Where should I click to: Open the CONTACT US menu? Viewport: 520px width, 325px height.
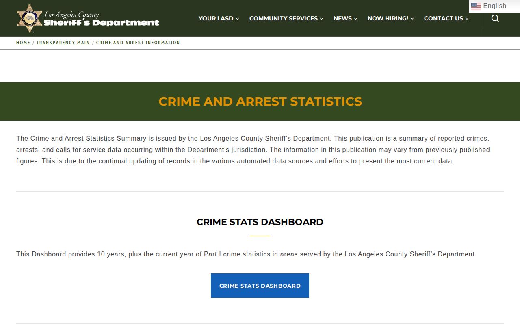444,18
